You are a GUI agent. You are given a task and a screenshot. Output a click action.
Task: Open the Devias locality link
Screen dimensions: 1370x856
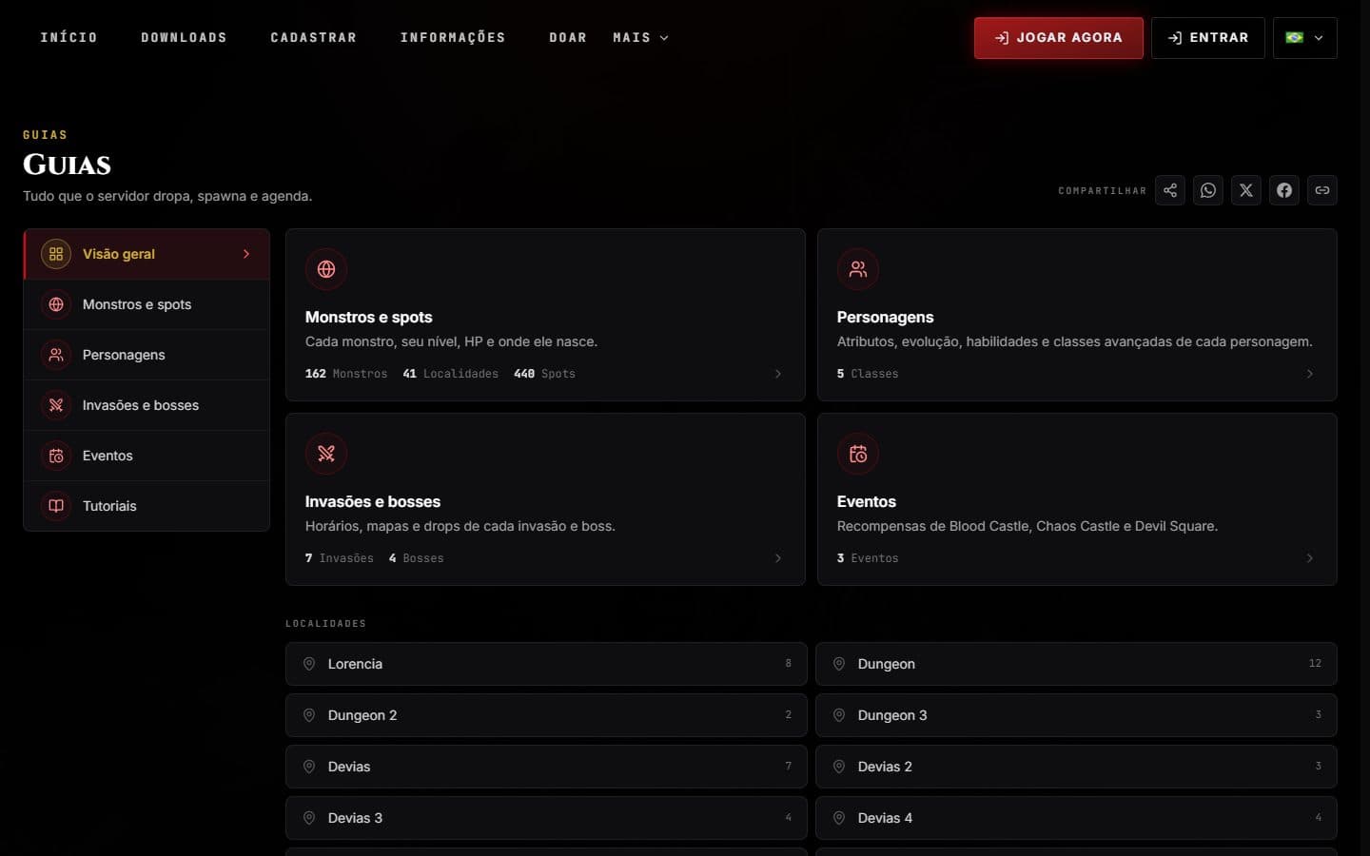coord(546,767)
